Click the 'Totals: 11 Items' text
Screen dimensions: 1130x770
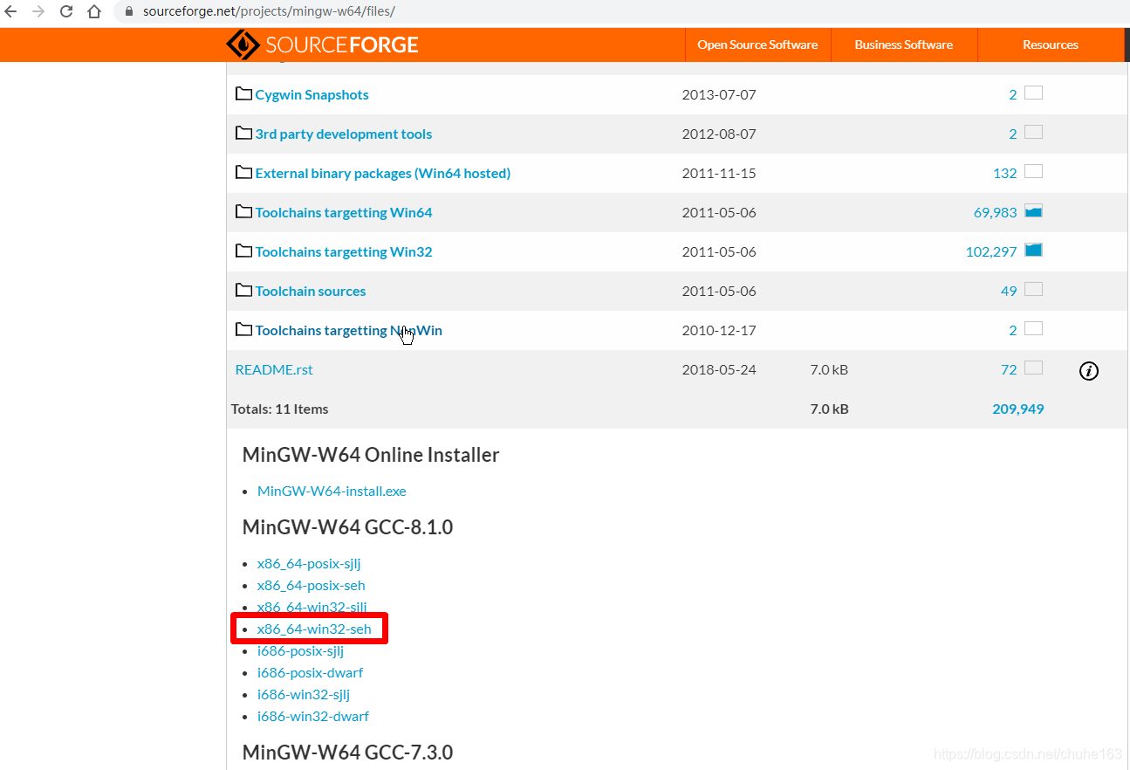coord(280,409)
